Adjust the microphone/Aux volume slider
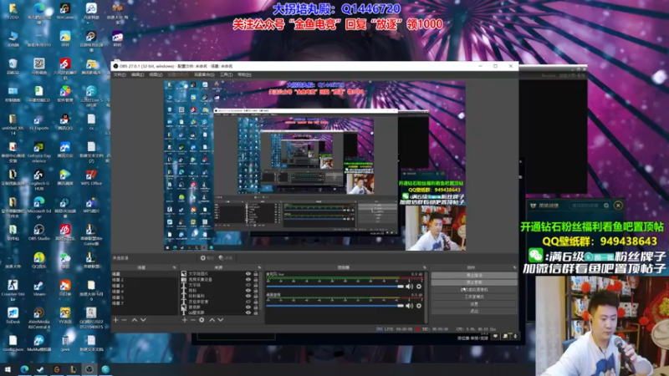Screen dimensions: 669x376 335,287
